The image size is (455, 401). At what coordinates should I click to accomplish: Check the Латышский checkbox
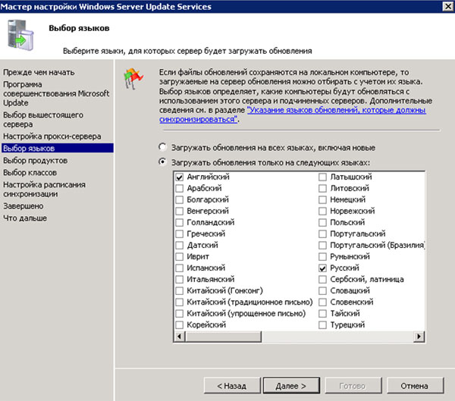[322, 177]
